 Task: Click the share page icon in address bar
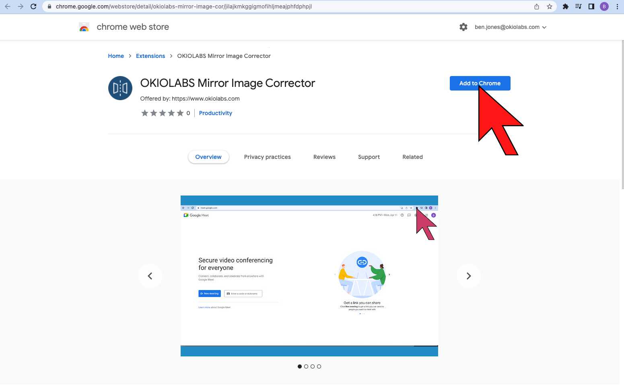pyautogui.click(x=537, y=6)
